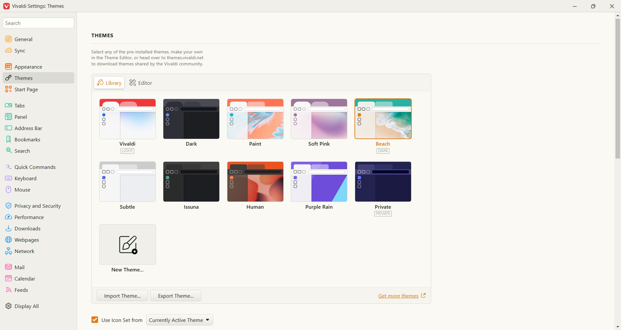Switch to the Editor tab
Screen dimensions: 621x330
(x=141, y=83)
